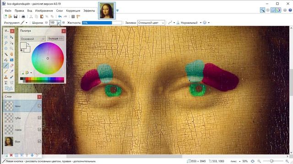
Task: Toggle the Layers window button
Action: (273, 10)
